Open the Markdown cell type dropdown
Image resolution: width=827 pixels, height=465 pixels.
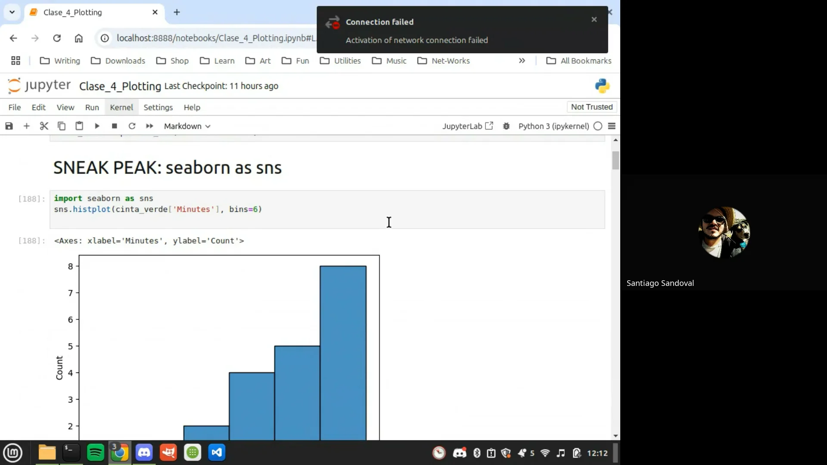pyautogui.click(x=187, y=126)
